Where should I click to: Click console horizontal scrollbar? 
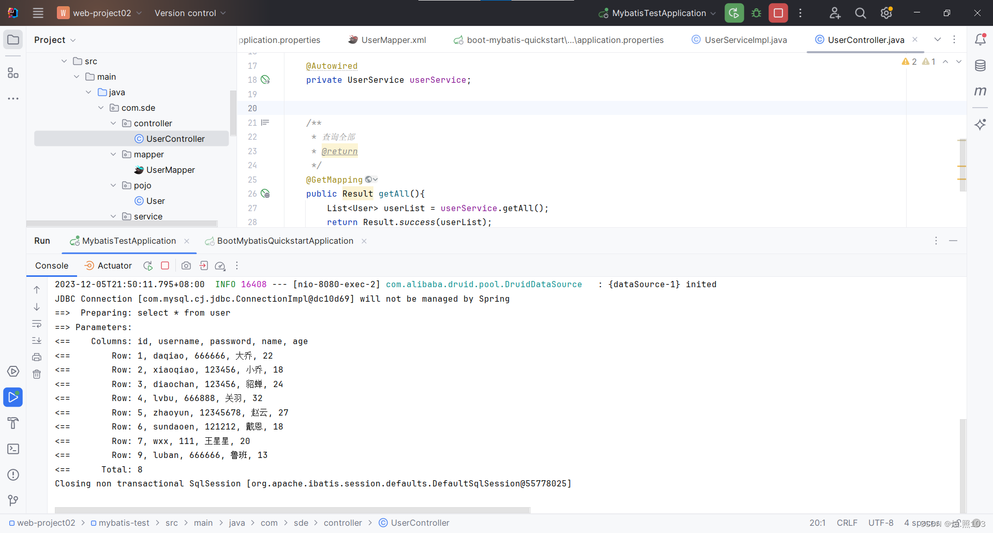pos(292,510)
